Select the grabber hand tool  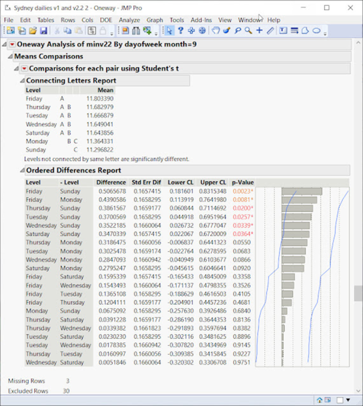point(215,30)
